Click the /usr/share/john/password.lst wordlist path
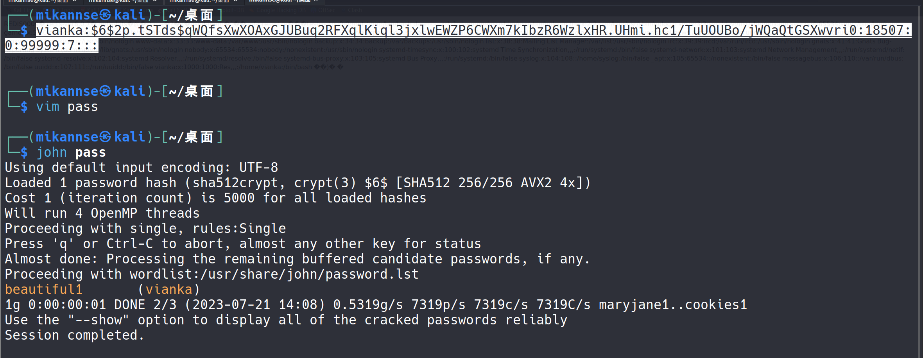 [309, 274]
